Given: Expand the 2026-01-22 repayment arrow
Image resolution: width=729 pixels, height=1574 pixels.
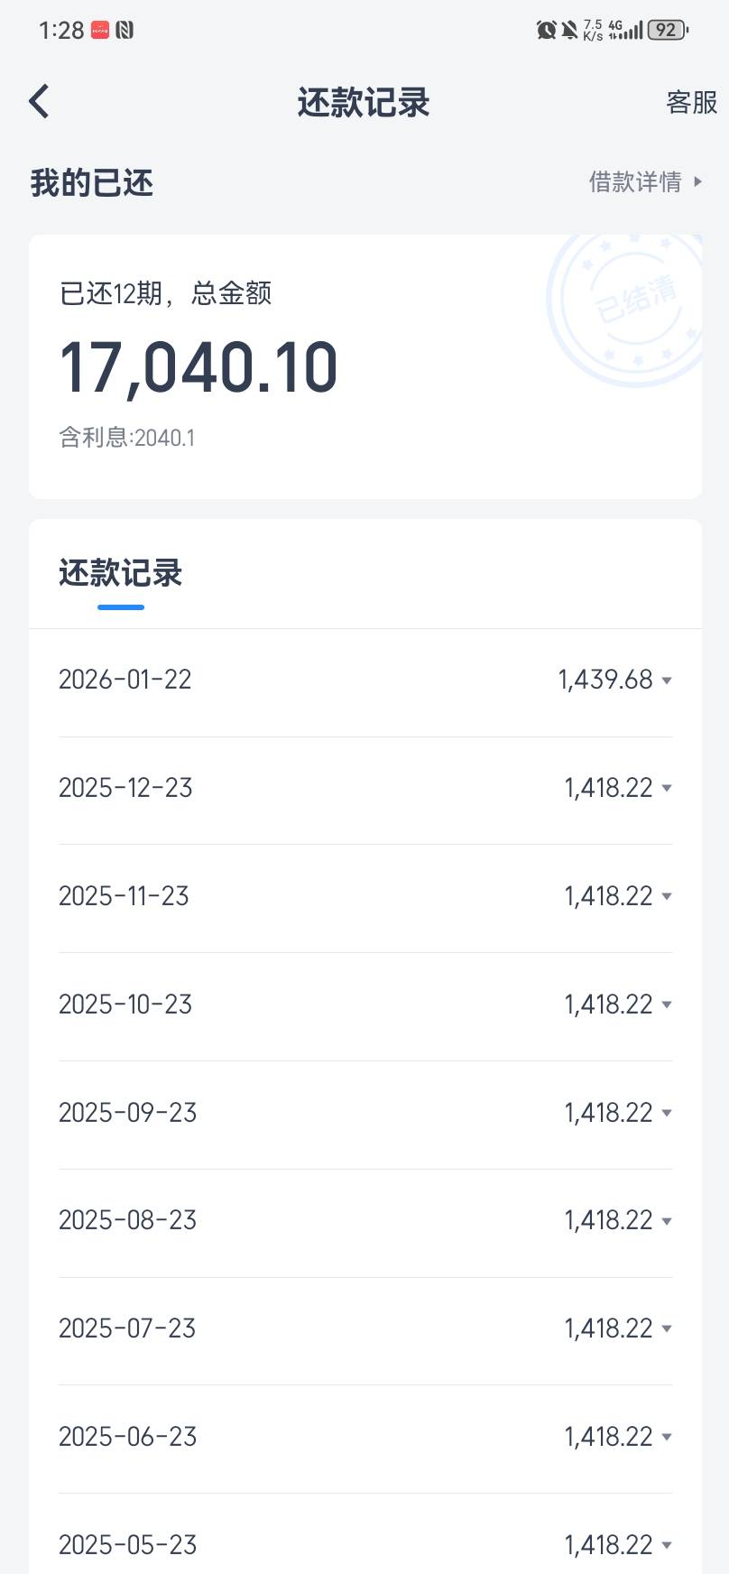Looking at the screenshot, I should pyautogui.click(x=667, y=681).
